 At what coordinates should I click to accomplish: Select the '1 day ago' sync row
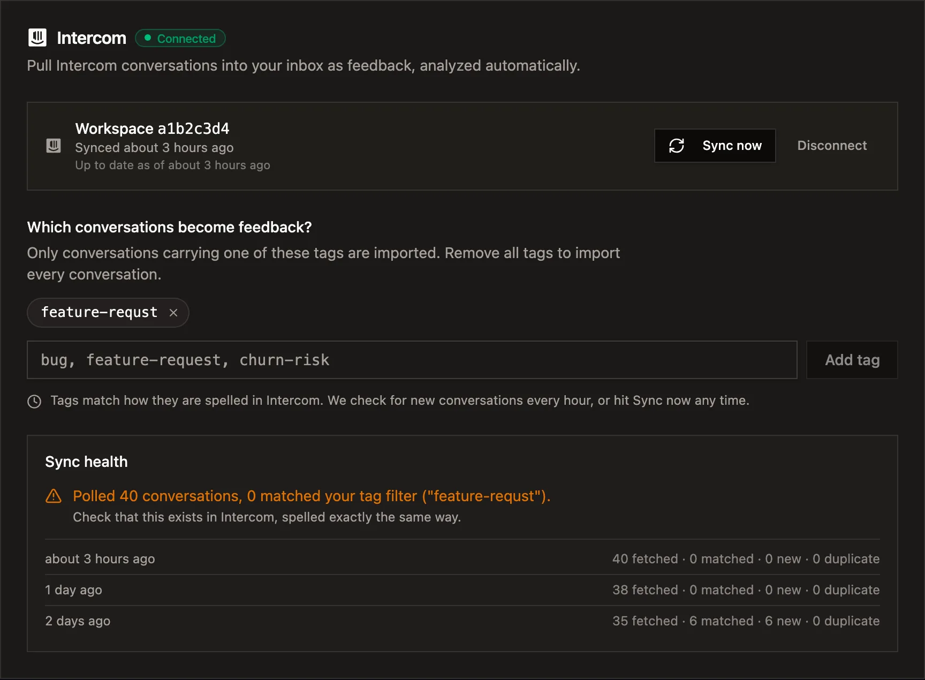tap(462, 590)
